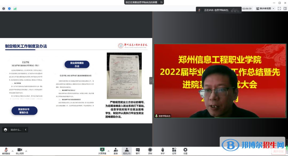Screen dimensions: 288x156
Task: Toggle the side panel layout icon
Action: coord(285,9)
